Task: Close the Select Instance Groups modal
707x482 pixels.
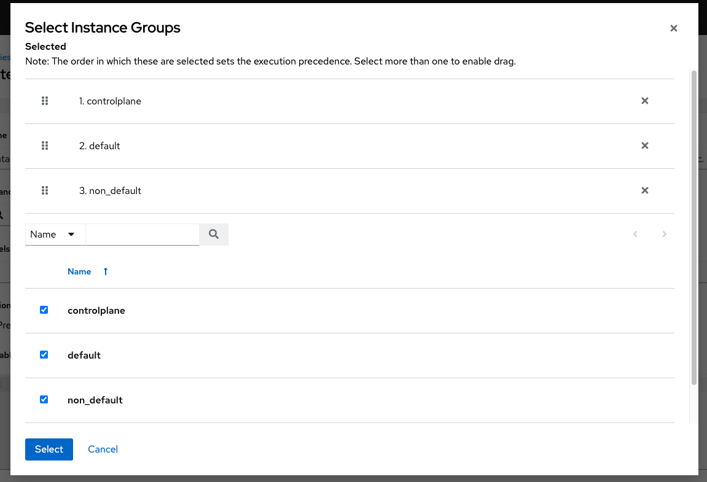Action: [673, 28]
